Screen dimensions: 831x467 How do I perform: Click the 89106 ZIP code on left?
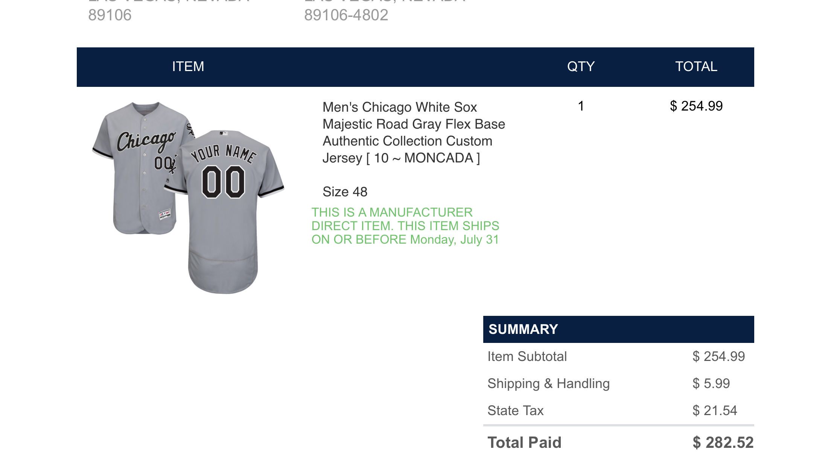[110, 15]
